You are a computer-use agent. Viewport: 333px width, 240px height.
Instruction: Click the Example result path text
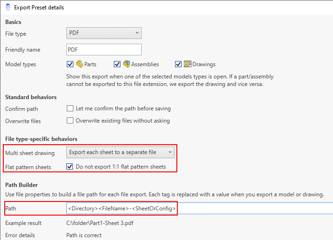tap(97, 223)
